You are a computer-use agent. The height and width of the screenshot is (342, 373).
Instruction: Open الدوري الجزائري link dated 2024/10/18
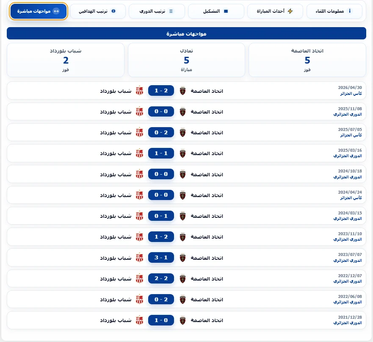tap(348, 177)
